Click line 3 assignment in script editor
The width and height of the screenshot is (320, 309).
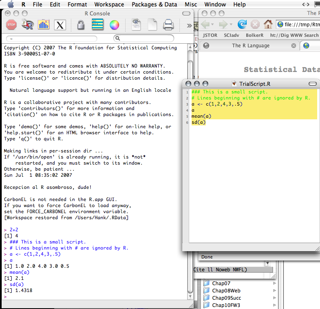(217, 104)
